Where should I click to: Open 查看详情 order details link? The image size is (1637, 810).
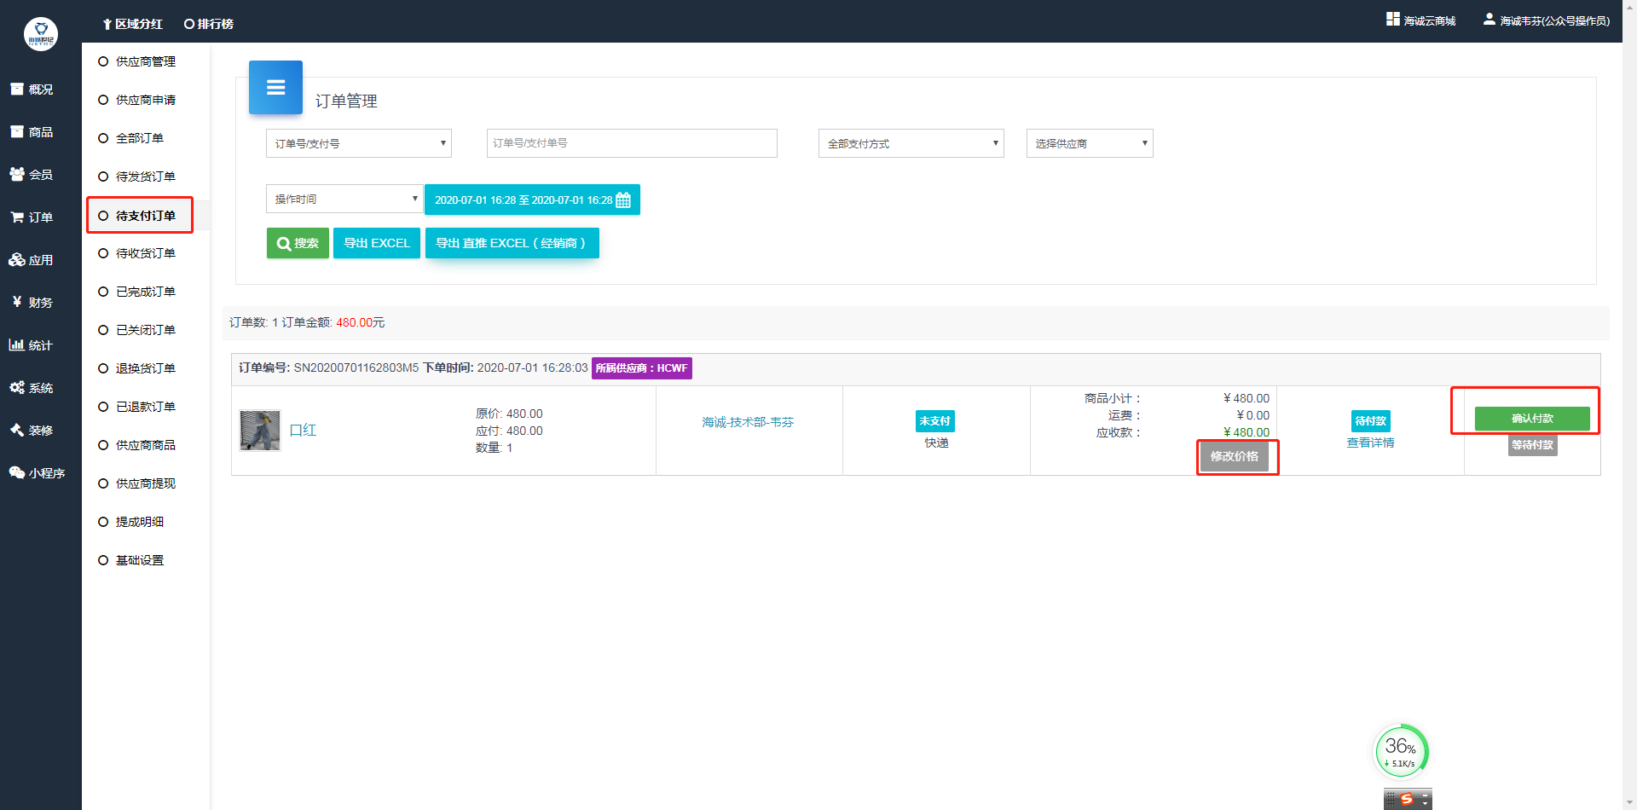click(1370, 443)
